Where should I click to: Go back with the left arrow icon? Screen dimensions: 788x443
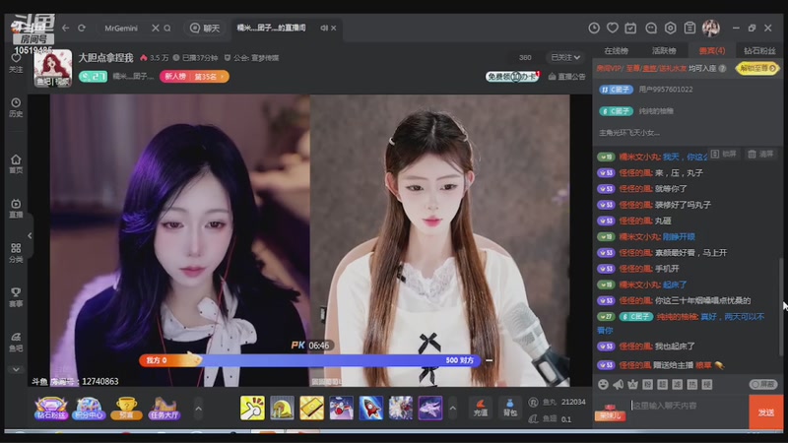(65, 29)
